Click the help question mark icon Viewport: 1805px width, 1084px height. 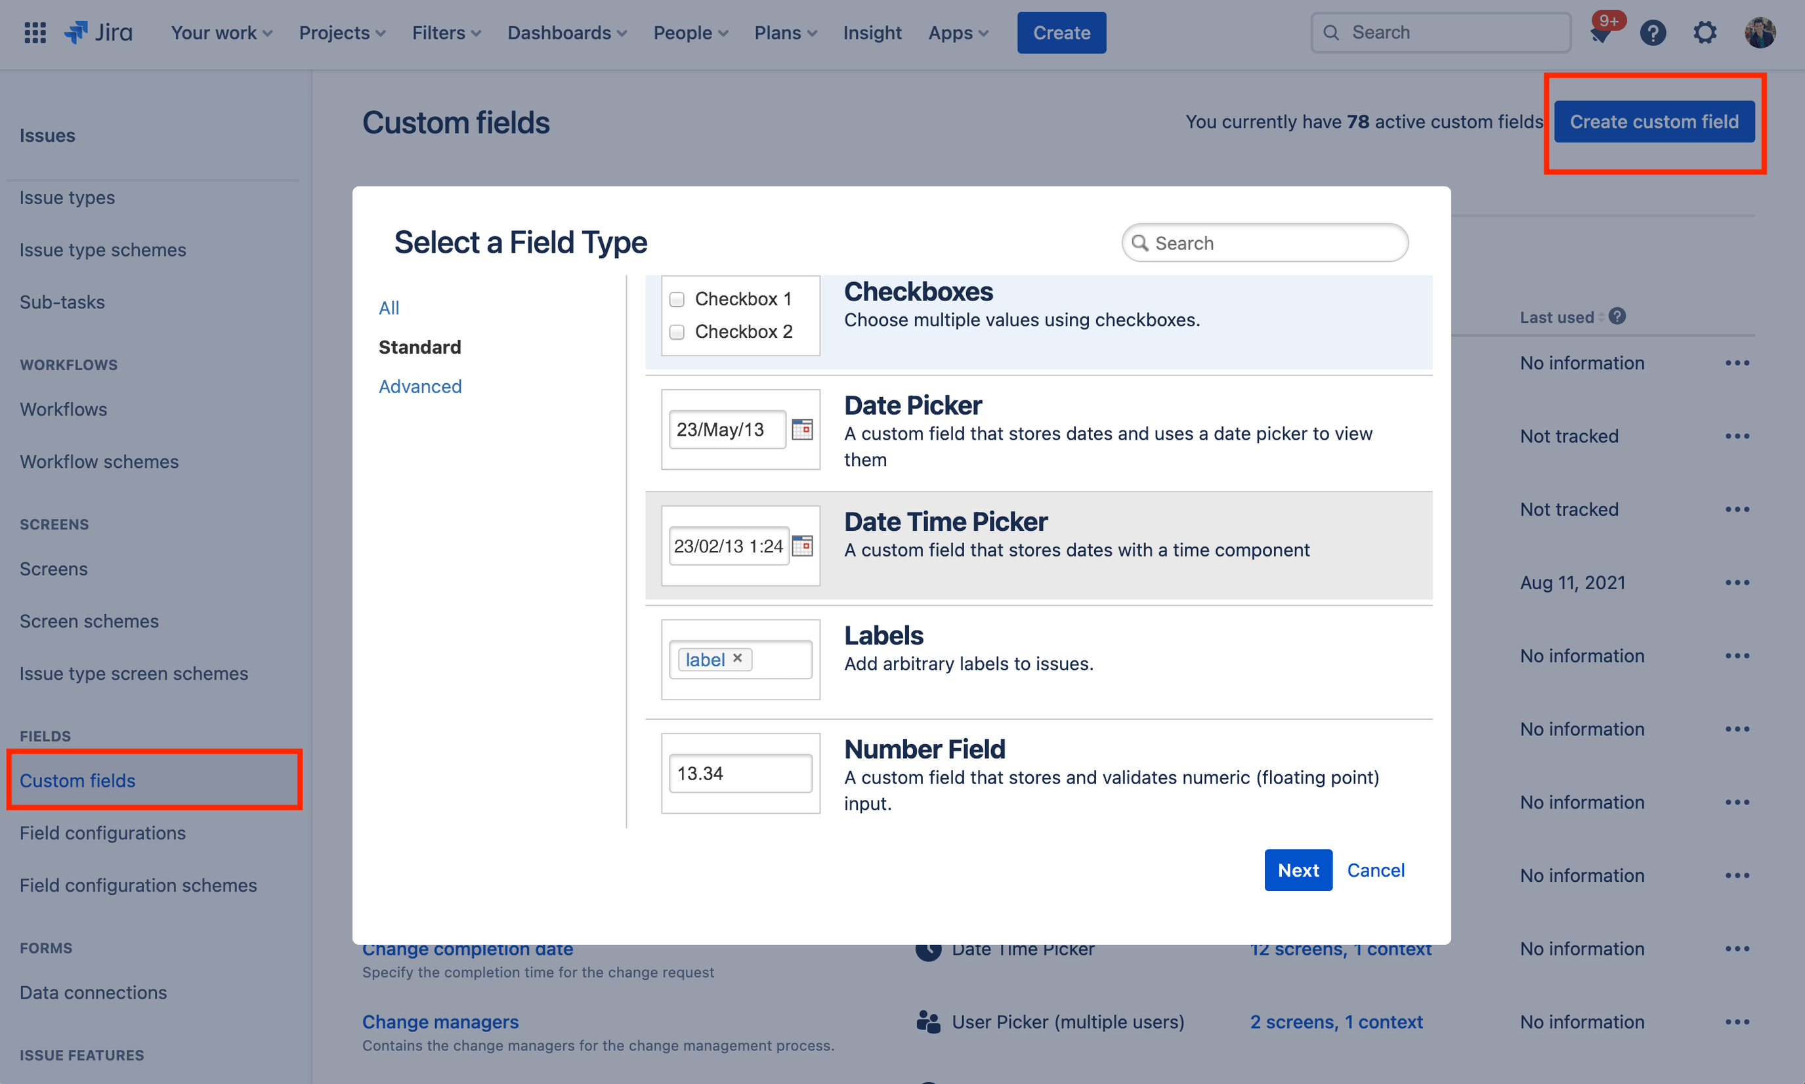(1653, 32)
